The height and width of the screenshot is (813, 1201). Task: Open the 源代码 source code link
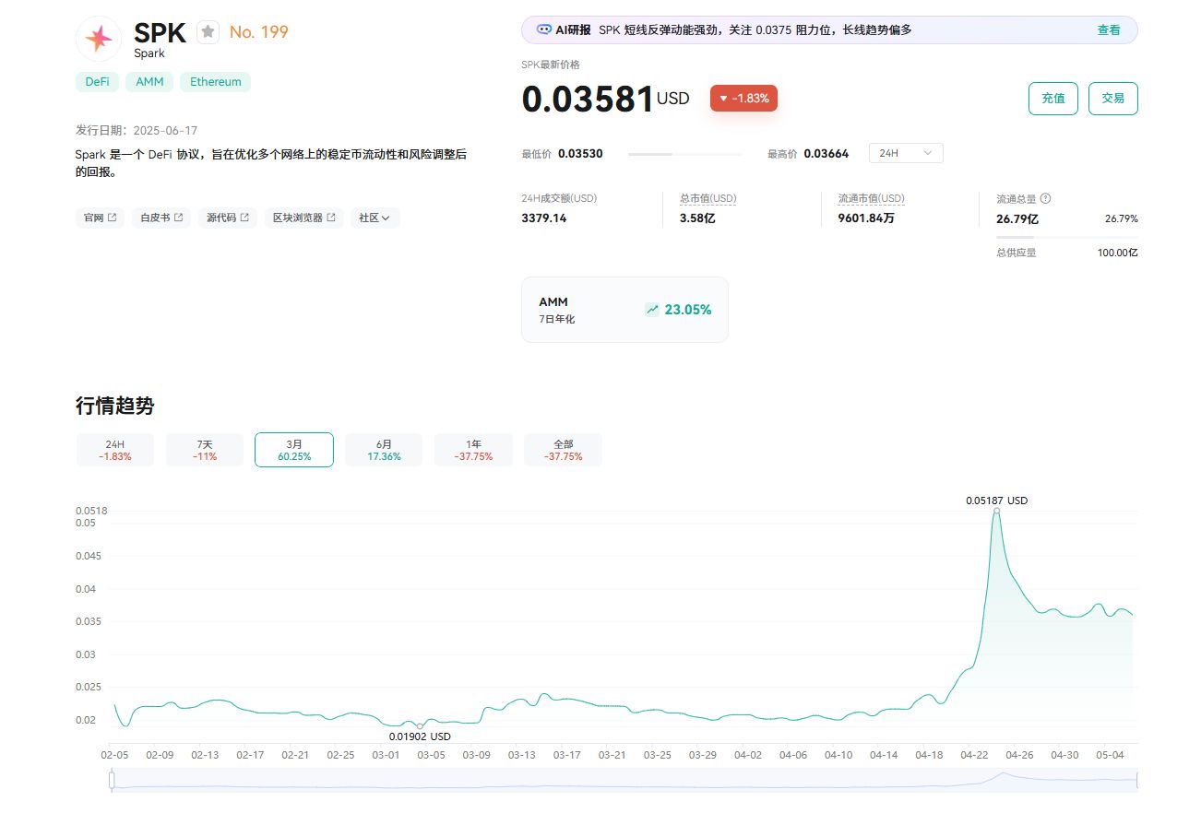(x=227, y=218)
